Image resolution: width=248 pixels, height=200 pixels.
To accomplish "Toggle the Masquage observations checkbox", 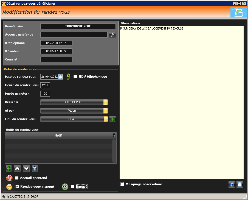I will coord(122,184).
